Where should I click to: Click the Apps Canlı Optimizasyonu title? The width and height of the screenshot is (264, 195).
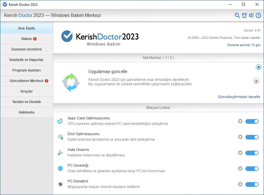[x=89, y=118]
